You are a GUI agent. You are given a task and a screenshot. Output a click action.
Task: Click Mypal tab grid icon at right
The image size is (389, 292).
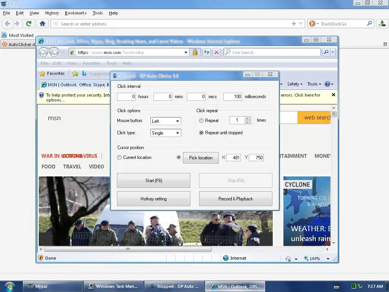point(385,44)
